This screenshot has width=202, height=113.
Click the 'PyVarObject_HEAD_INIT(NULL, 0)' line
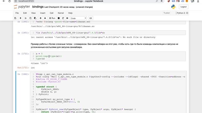[60, 102]
